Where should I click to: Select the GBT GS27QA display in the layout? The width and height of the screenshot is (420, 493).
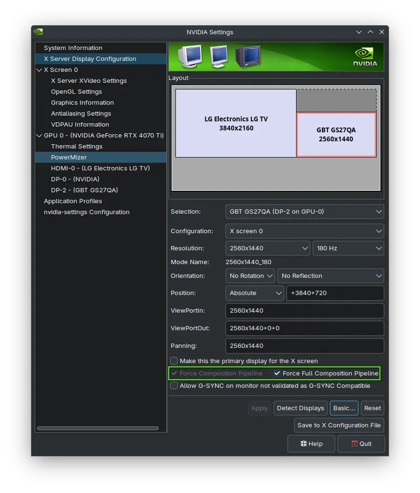pyautogui.click(x=336, y=135)
